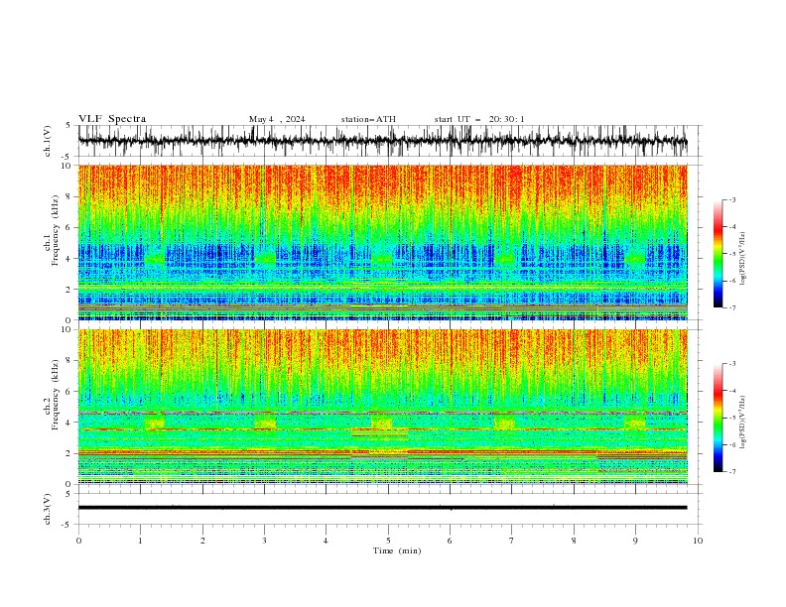The image size is (786, 607).
Task: Click the "VLF Spectra" plot title
Action: (112, 119)
